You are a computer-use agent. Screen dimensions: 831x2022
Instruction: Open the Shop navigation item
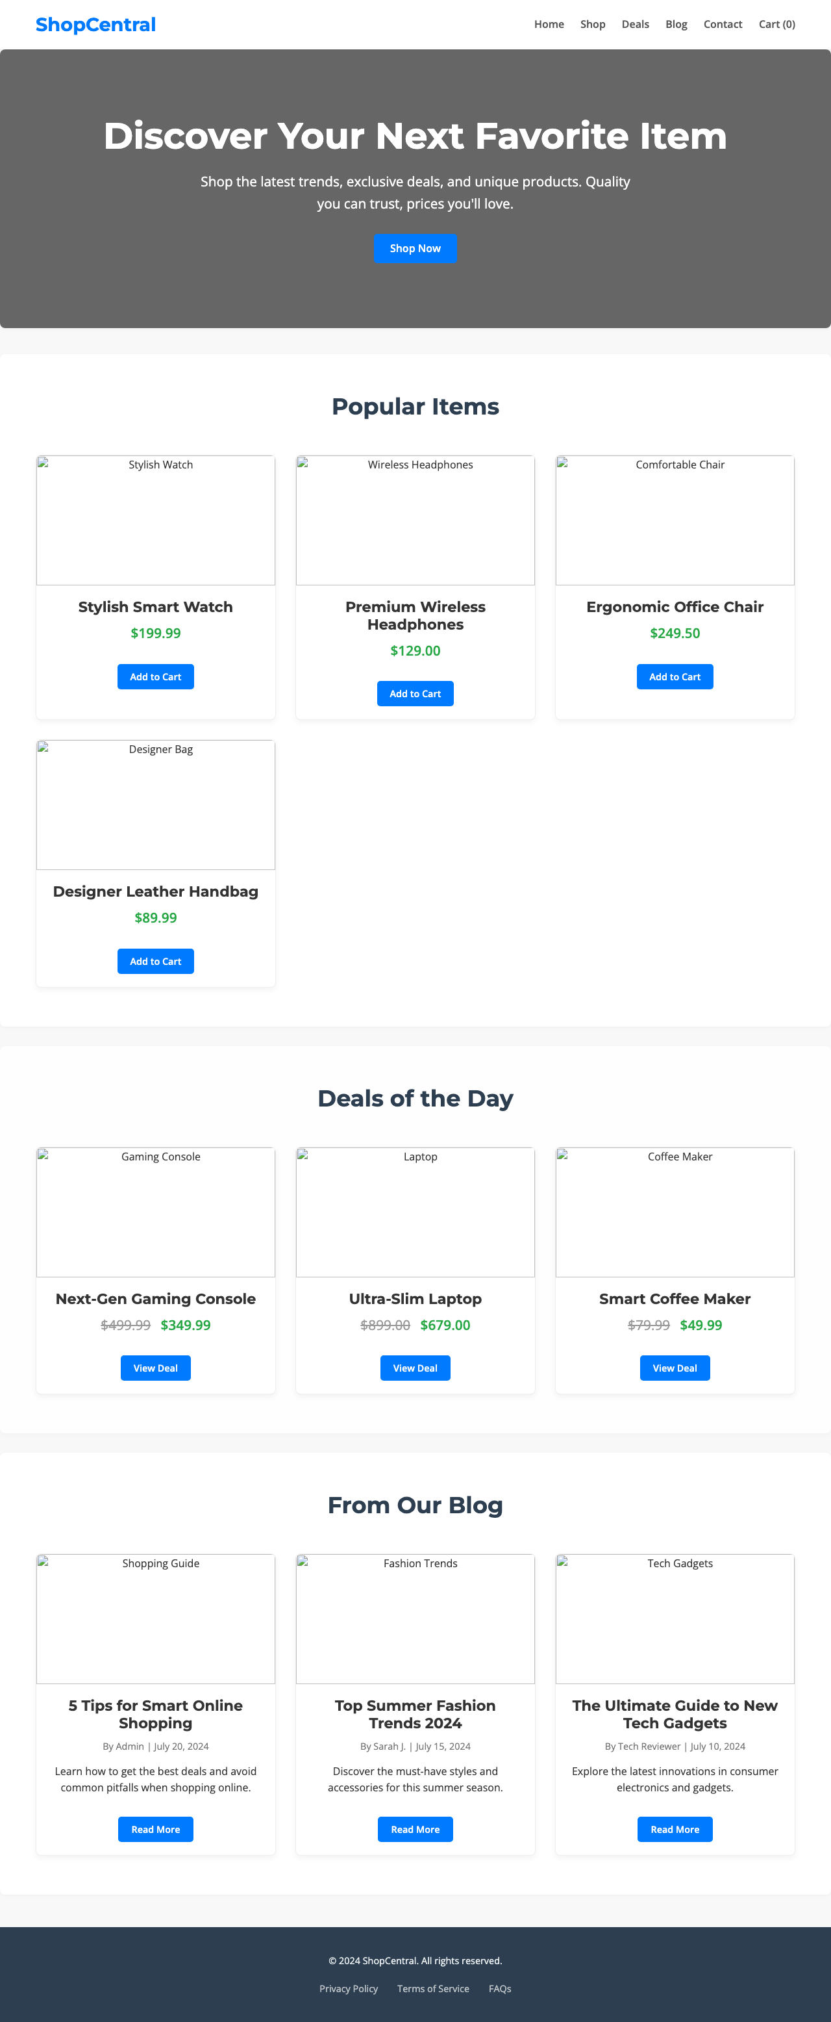point(593,24)
